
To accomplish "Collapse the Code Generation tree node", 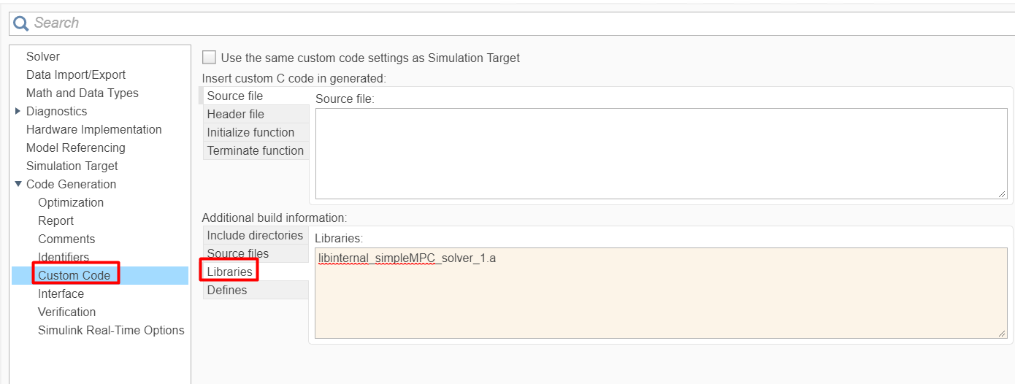I will point(18,184).
